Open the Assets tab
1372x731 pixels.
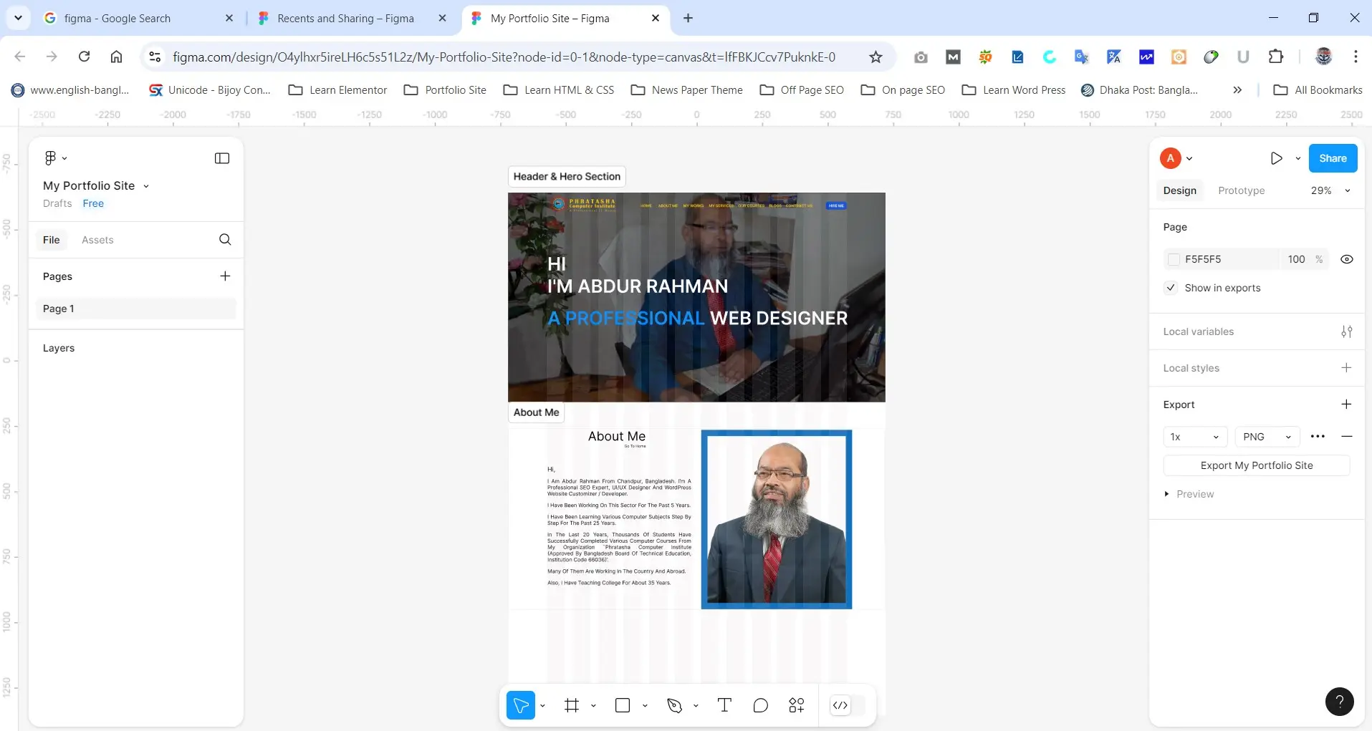point(98,240)
